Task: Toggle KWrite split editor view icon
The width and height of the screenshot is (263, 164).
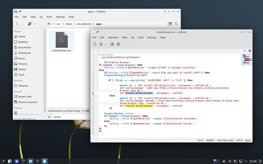Action: pyautogui.click(x=250, y=51)
